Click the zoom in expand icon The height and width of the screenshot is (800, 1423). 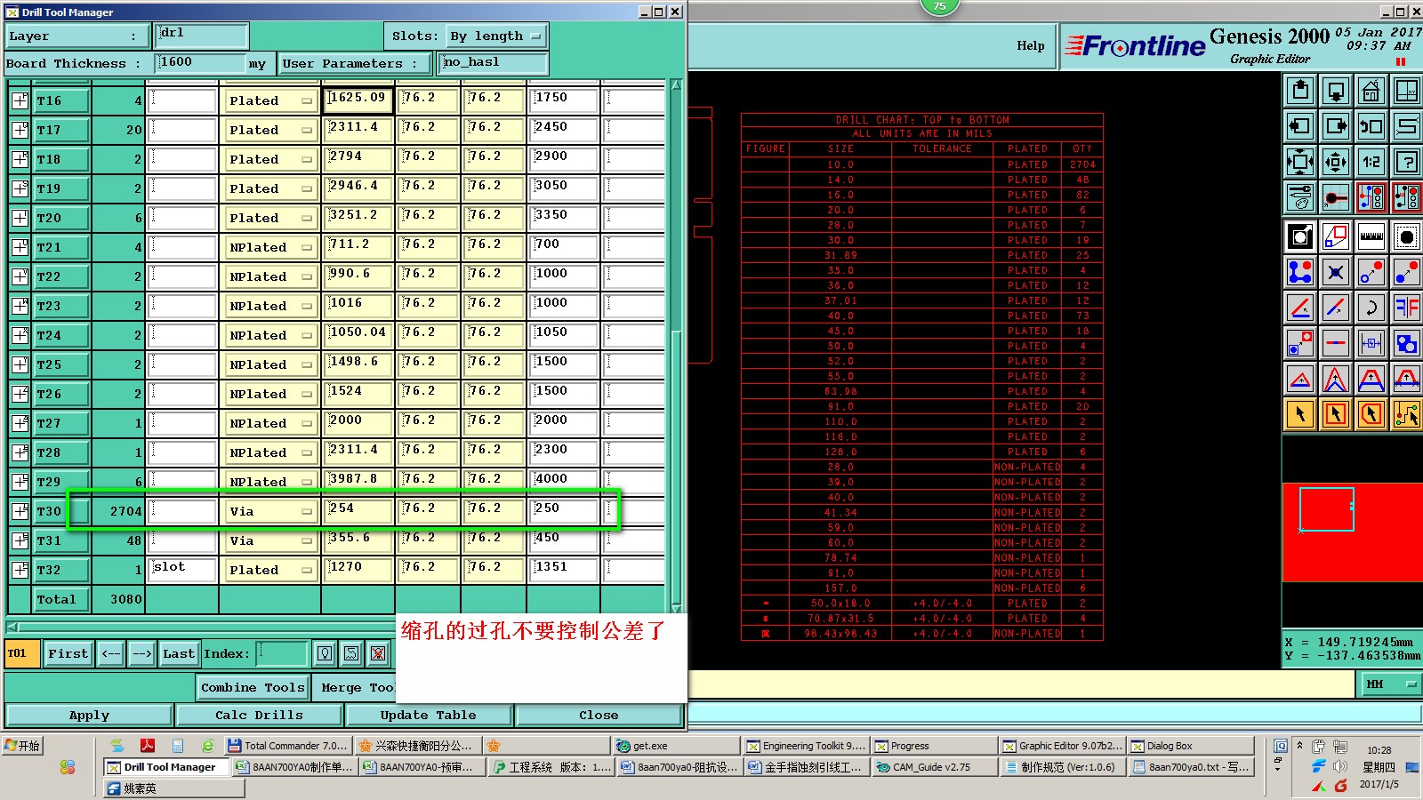click(x=1300, y=162)
